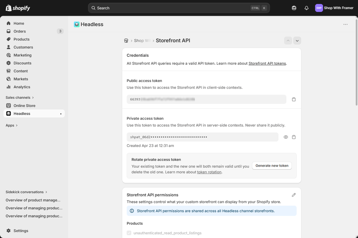The height and width of the screenshot is (238, 358).
Task: Open the Sidekick assistant icon
Action: [x=294, y=8]
